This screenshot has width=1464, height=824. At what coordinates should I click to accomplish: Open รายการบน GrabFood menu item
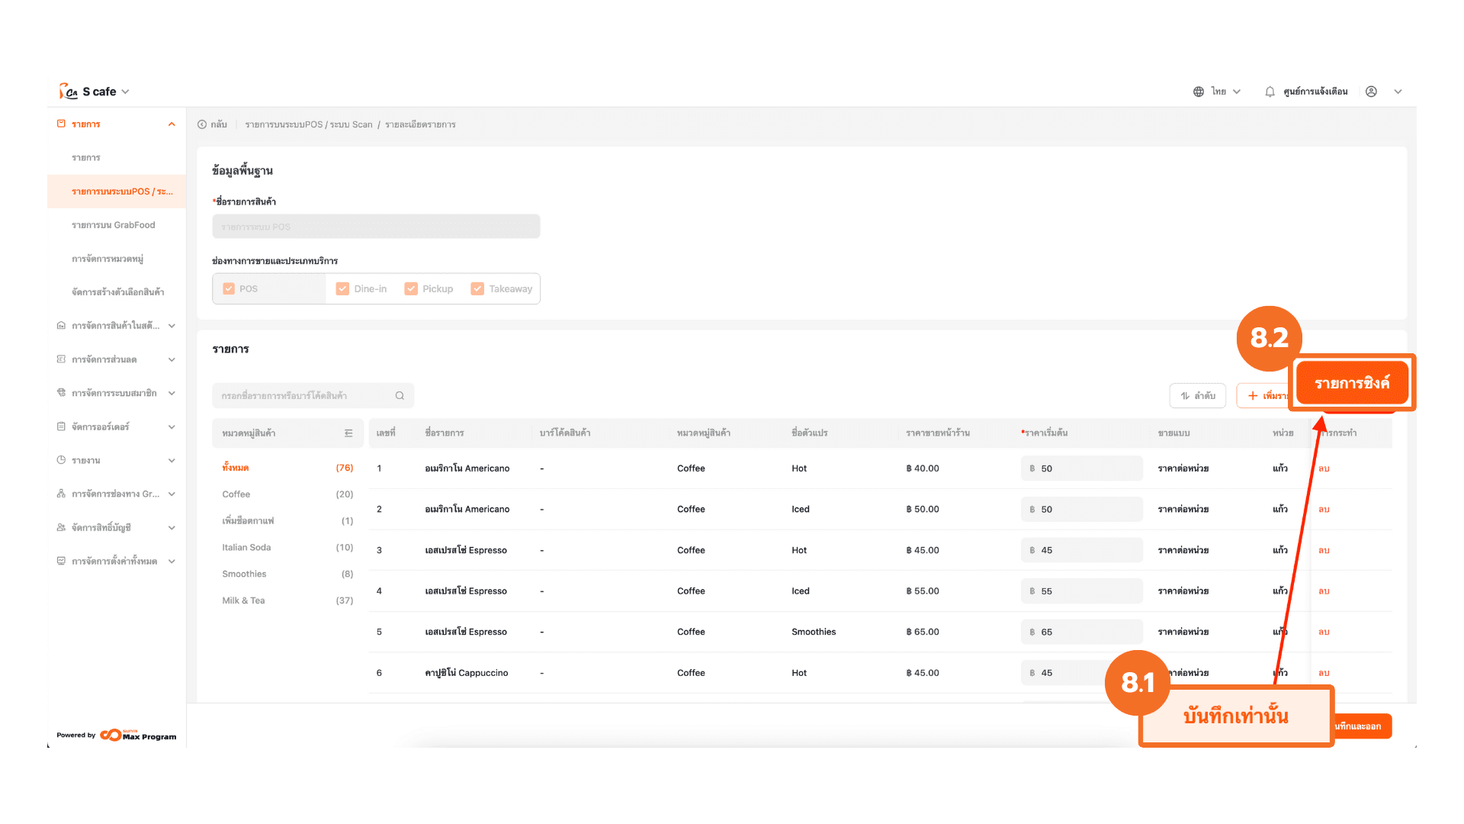coord(113,225)
